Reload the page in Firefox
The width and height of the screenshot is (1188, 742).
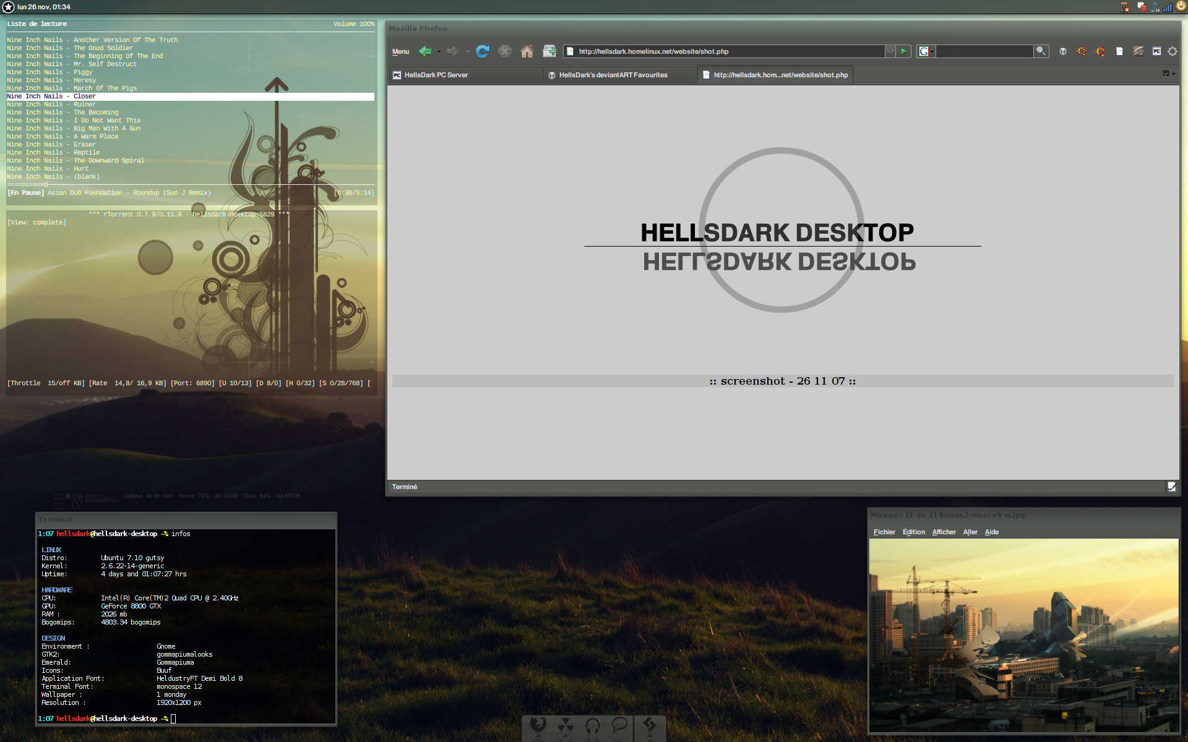[483, 51]
